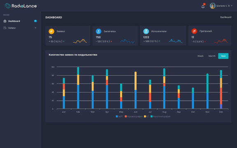Image resolution: width=237 pixels, height=148 pixels.
Task: Click the Dashboard home icon in sidebar
Action: click(5, 21)
